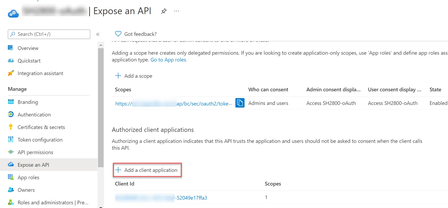Click the Overview grid icon
Screen dimensions: 448x208
click(11, 48)
